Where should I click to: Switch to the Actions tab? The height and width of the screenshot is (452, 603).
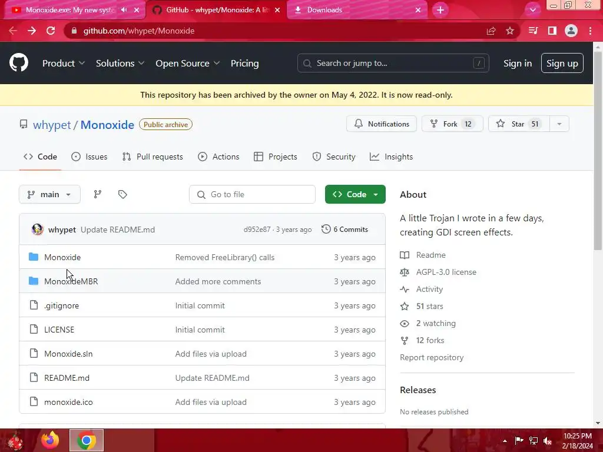[x=218, y=157]
